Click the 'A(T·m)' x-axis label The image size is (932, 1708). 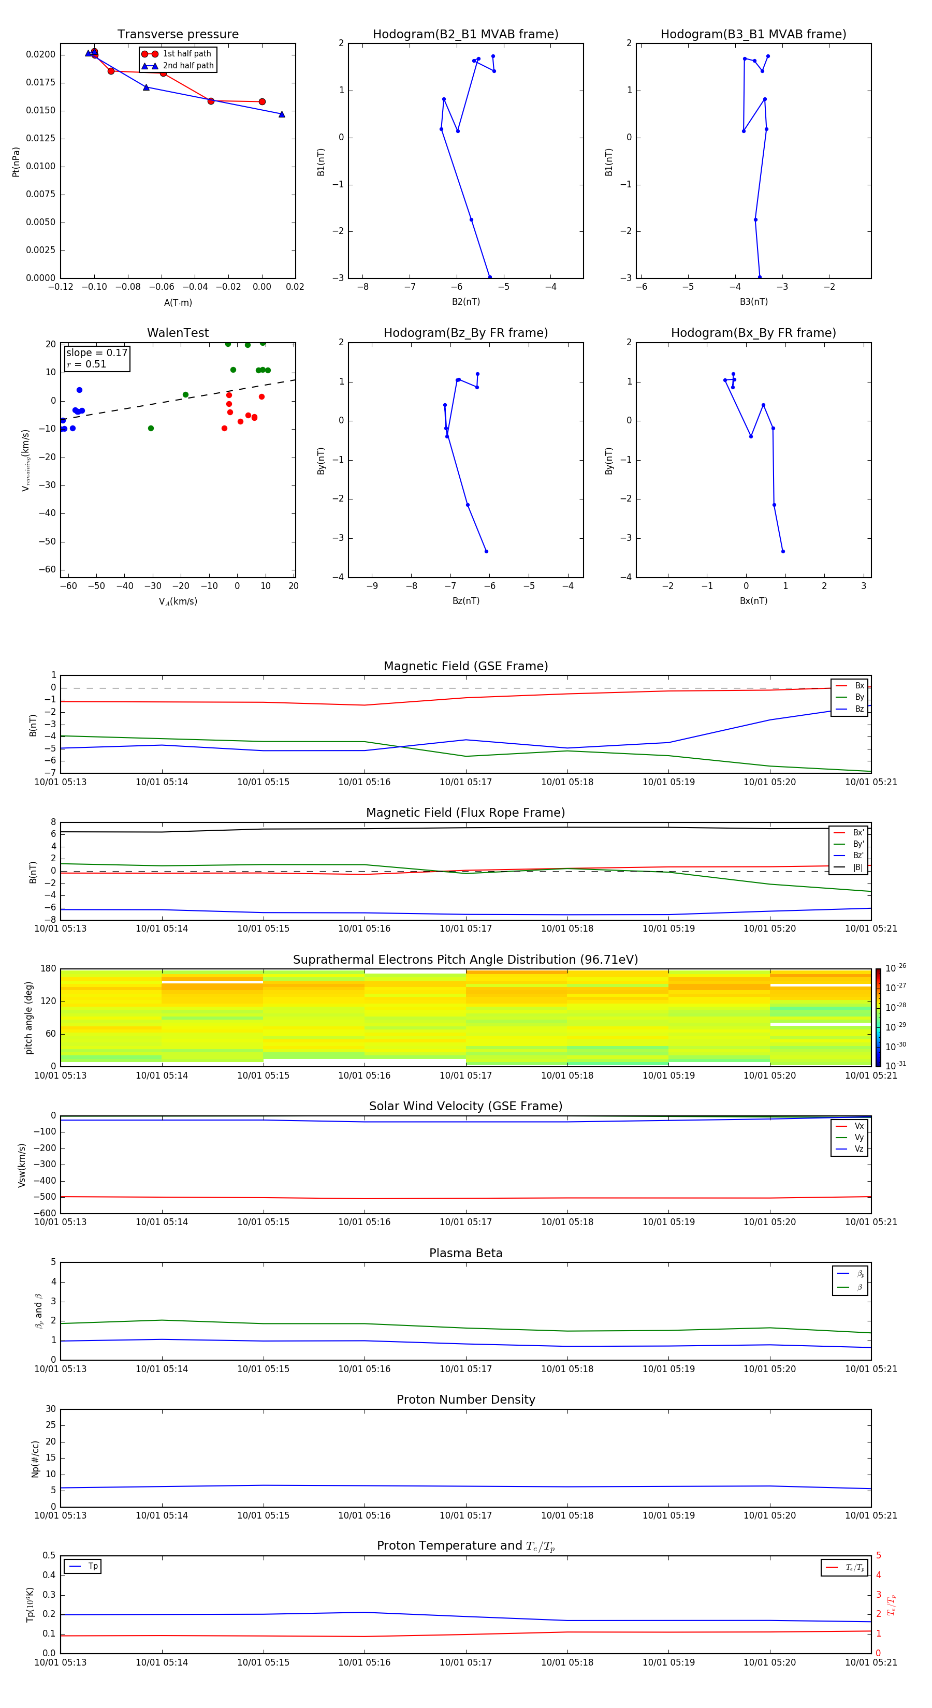click(x=178, y=302)
